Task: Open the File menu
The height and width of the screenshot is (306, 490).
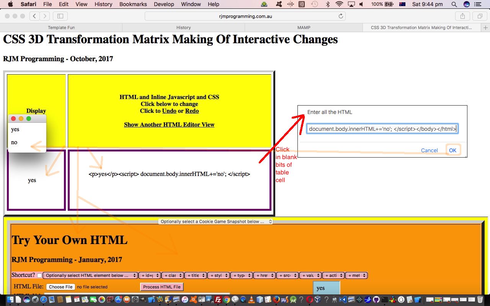Action: click(x=47, y=4)
